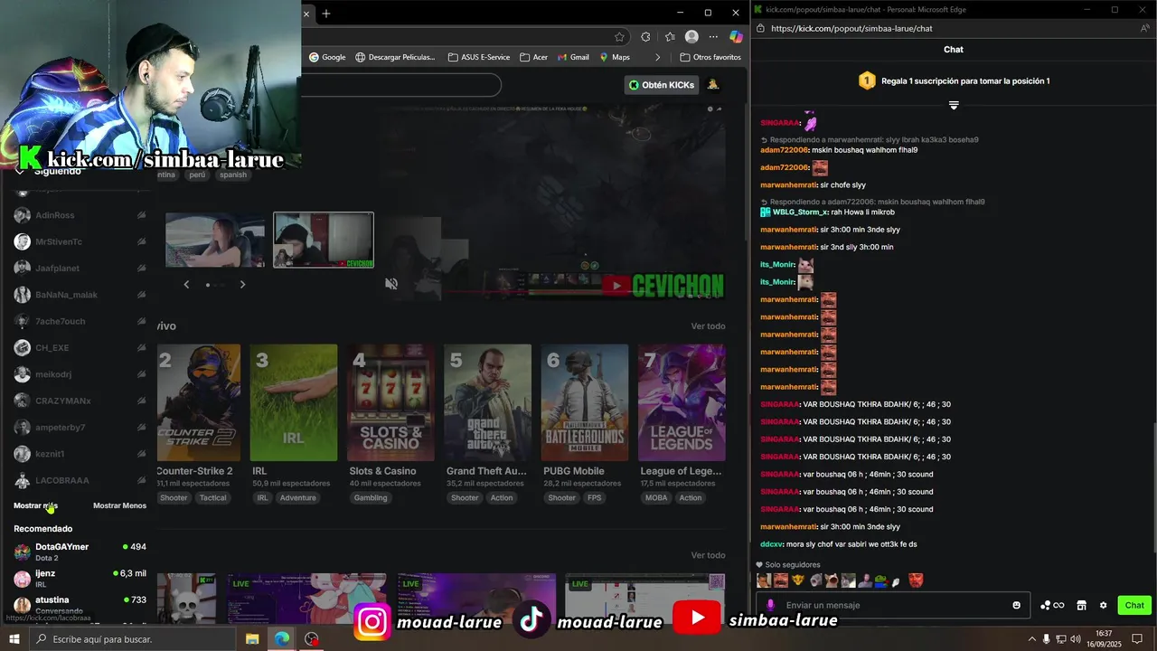Screen dimensions: 1157x651
Task: Open a new browser tab
Action: click(x=326, y=13)
